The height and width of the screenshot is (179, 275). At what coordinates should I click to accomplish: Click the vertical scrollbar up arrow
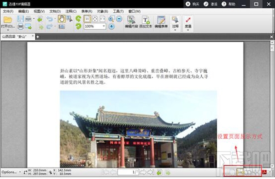pyautogui.click(x=272, y=43)
